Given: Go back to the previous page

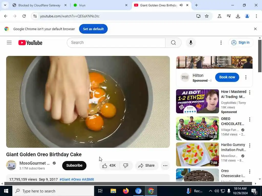Looking at the screenshot, I should (x=6, y=16).
